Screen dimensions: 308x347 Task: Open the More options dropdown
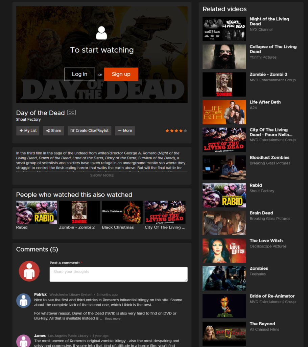click(x=125, y=130)
